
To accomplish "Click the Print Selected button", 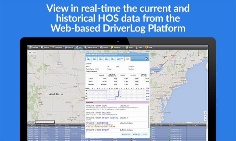I will tap(126, 135).
